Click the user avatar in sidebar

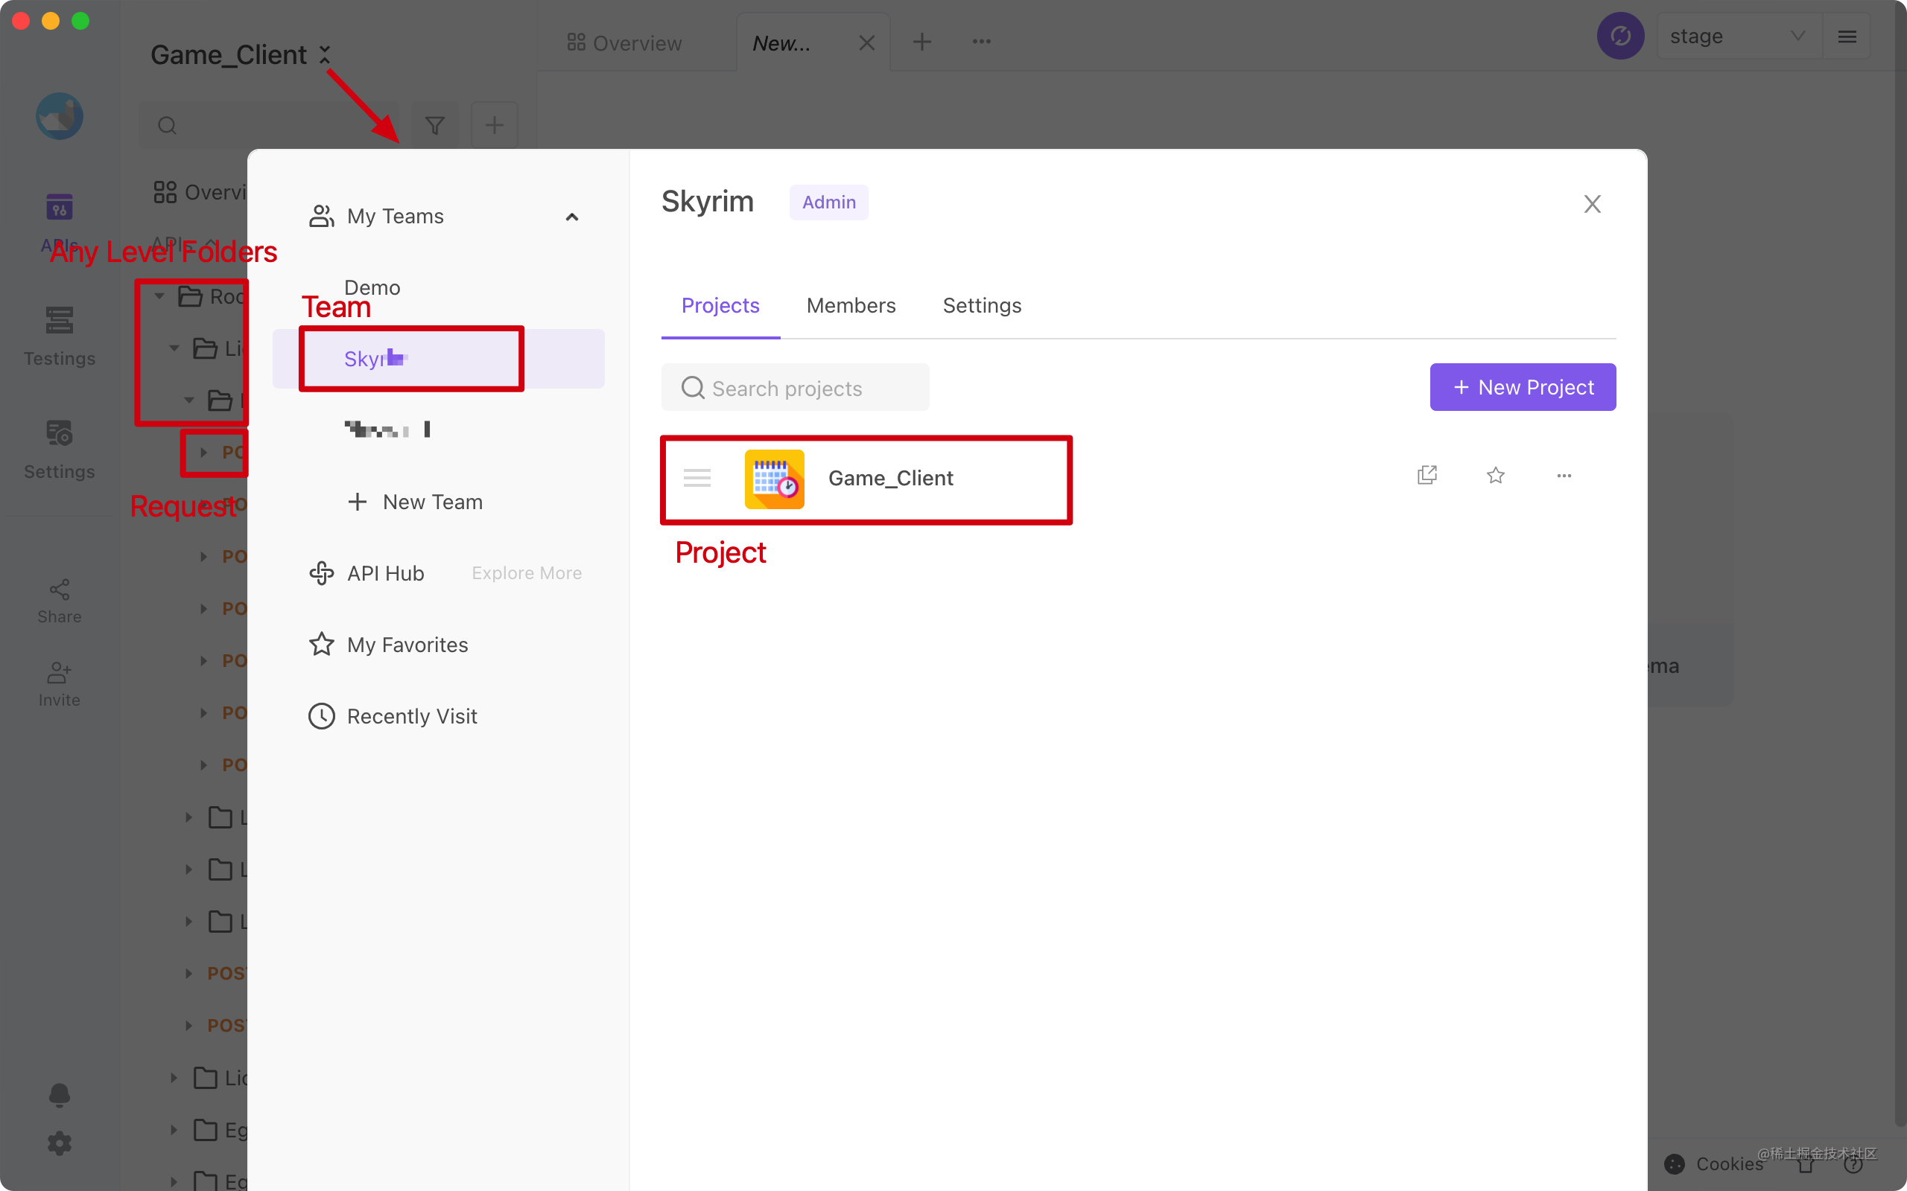tap(59, 117)
